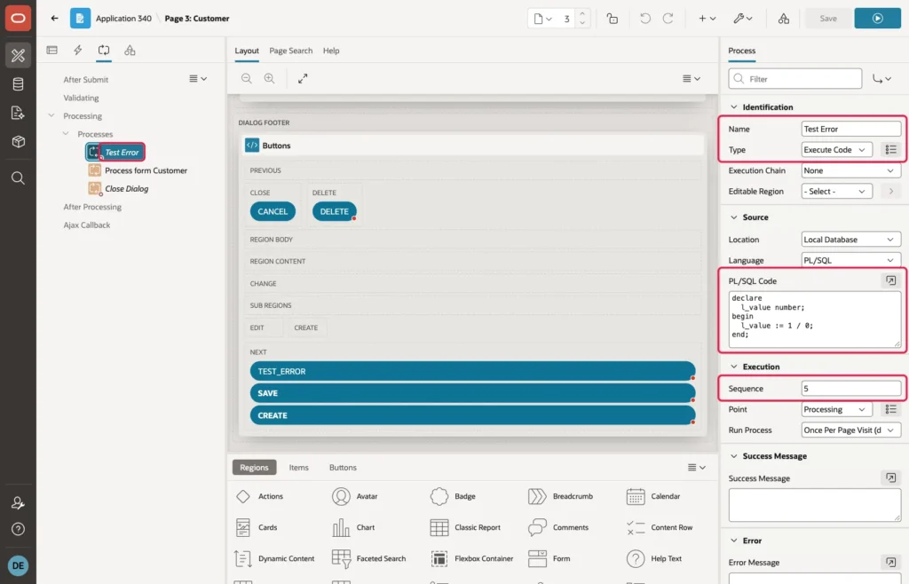Viewport: 909px width, 584px height.
Task: Open the Gallery cube icon in sidebar
Action: click(x=18, y=141)
